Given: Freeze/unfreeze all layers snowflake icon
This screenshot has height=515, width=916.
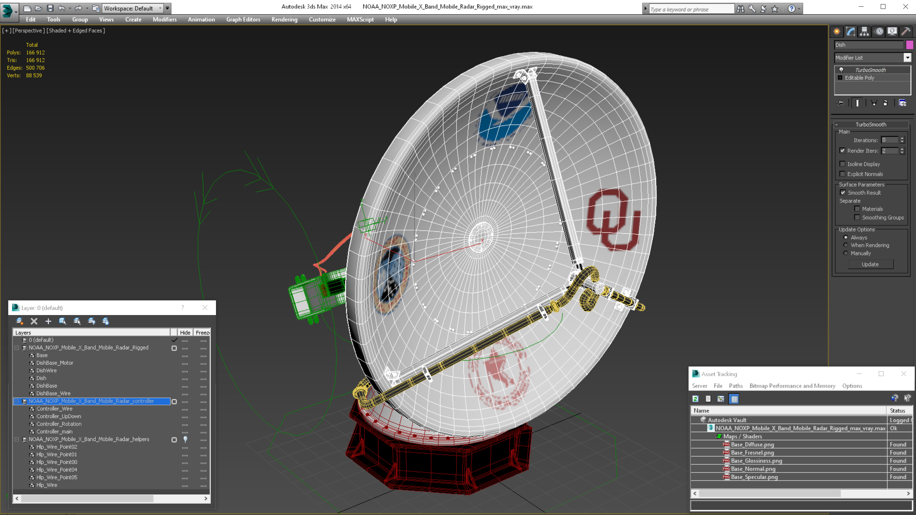Looking at the screenshot, I should tap(106, 321).
